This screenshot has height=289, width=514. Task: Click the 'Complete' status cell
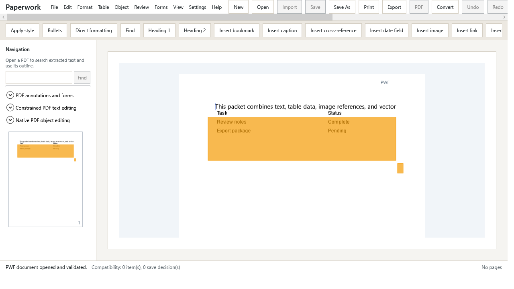click(x=339, y=122)
